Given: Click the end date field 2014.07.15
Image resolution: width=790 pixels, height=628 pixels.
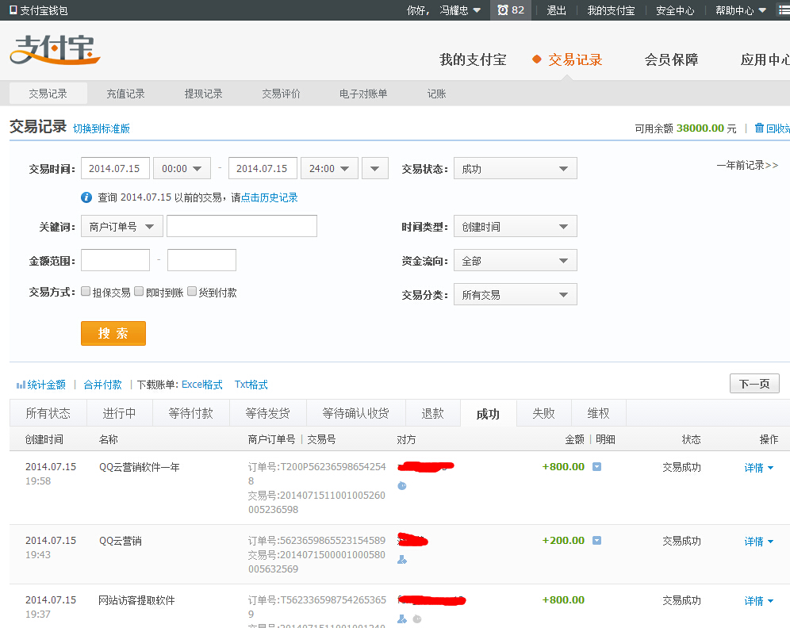Looking at the screenshot, I should 263,168.
